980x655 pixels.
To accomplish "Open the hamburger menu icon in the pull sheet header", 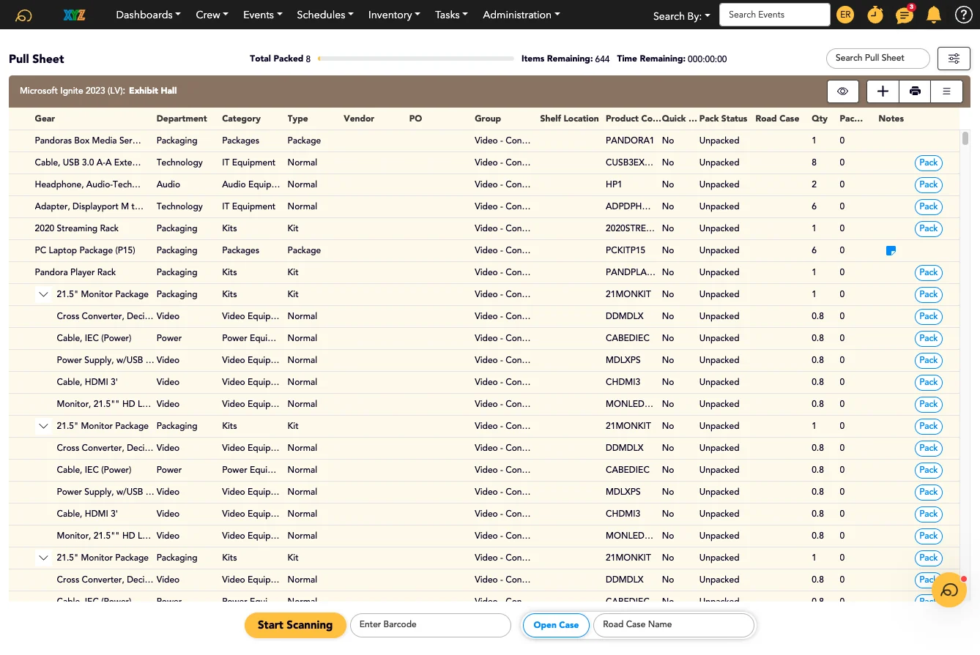I will pos(946,91).
